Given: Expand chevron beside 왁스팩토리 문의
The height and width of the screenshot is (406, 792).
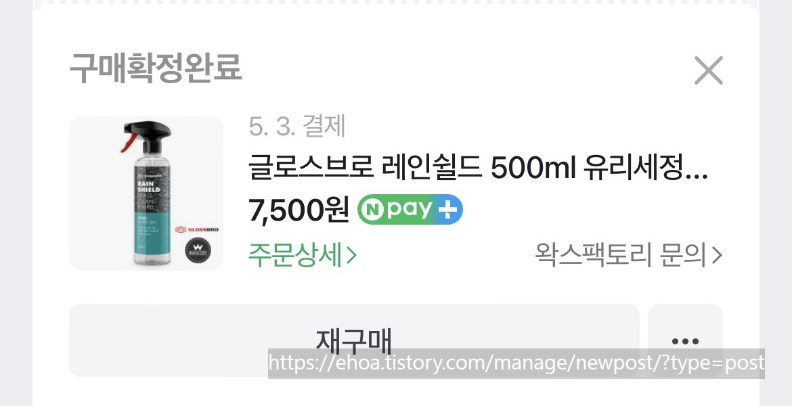Looking at the screenshot, I should pyautogui.click(x=717, y=256).
